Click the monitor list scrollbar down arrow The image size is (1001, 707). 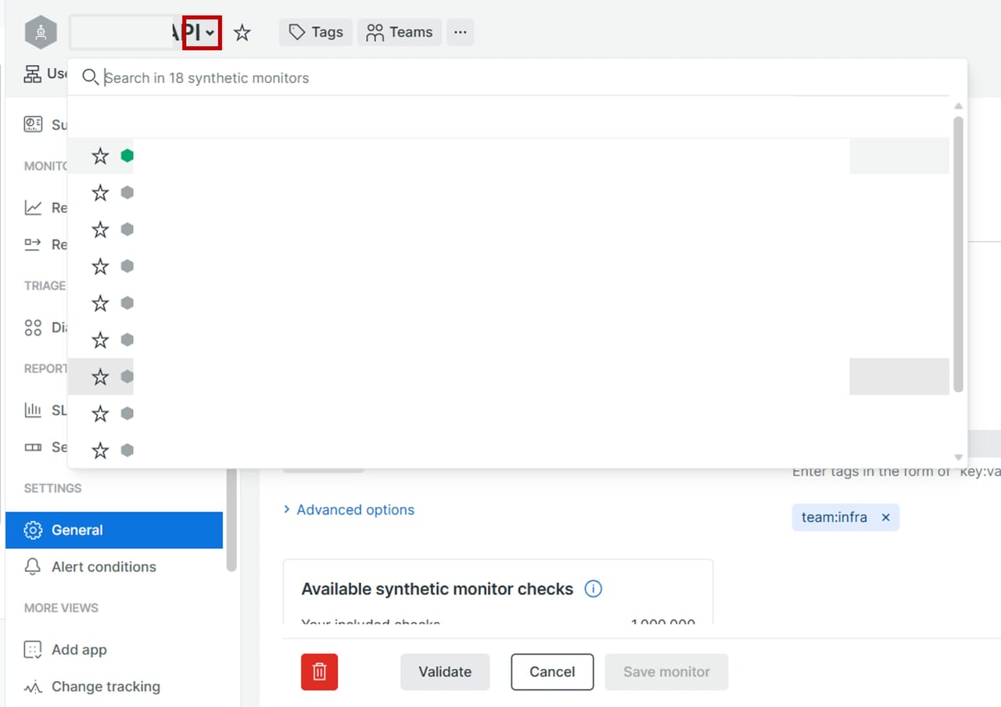pyautogui.click(x=958, y=458)
